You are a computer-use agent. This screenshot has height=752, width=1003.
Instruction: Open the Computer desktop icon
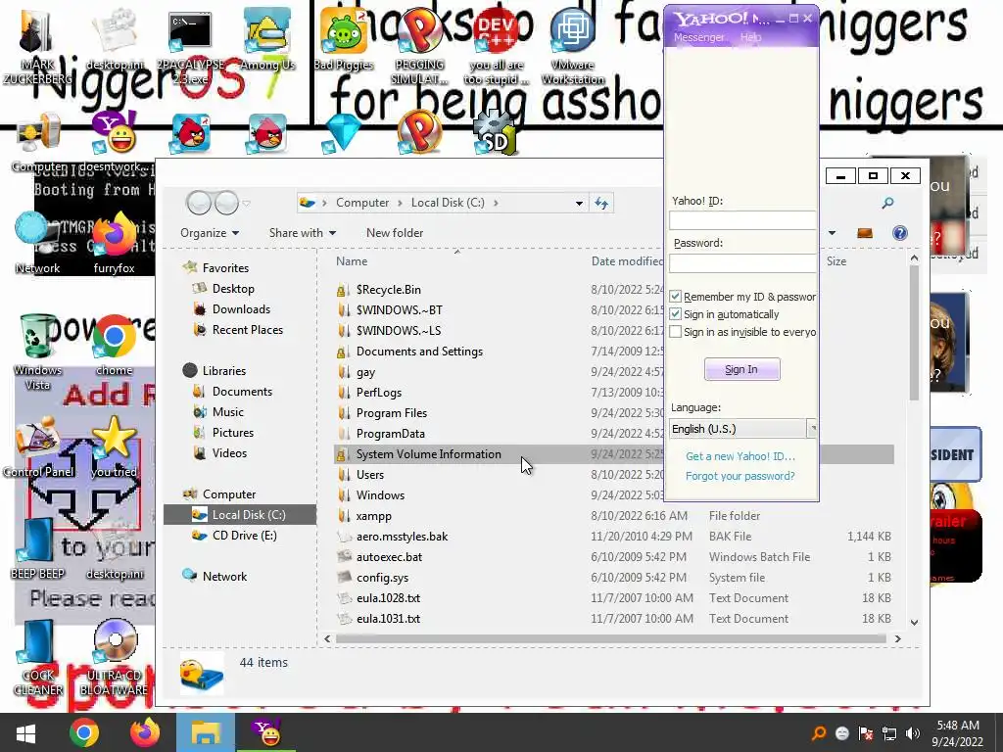coord(39,142)
